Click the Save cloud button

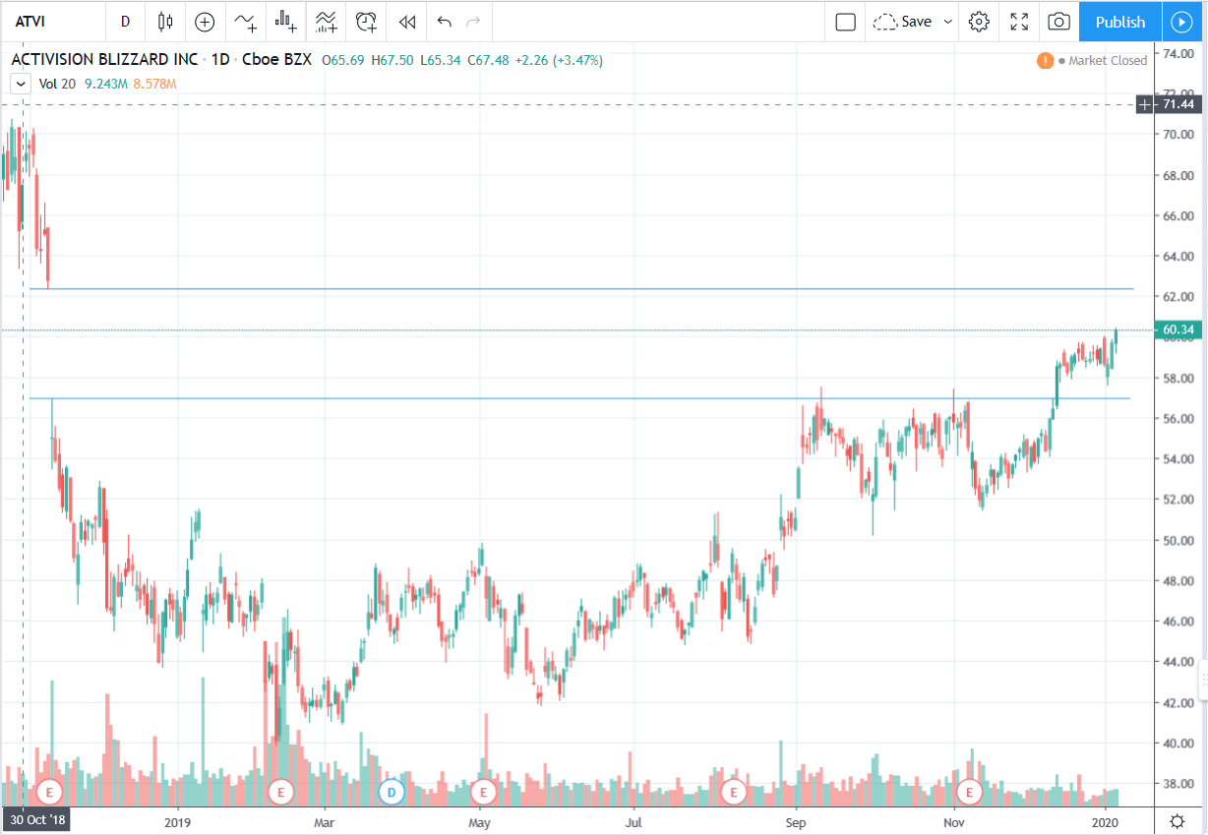903,22
